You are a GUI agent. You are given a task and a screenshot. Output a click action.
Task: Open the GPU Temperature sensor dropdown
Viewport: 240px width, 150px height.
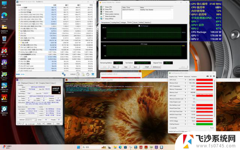tap(185, 86)
